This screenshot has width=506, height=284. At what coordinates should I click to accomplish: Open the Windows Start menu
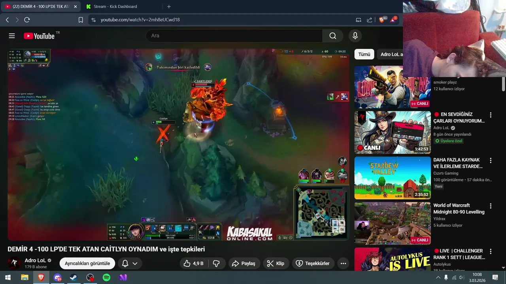click(x=8, y=278)
